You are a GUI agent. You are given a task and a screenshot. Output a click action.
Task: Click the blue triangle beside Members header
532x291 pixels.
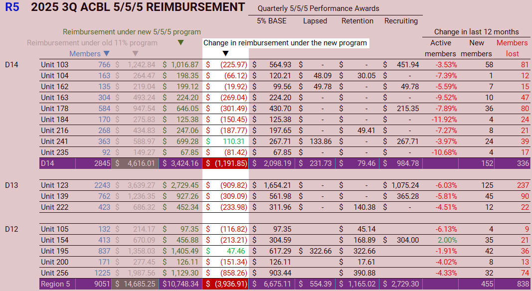[107, 54]
